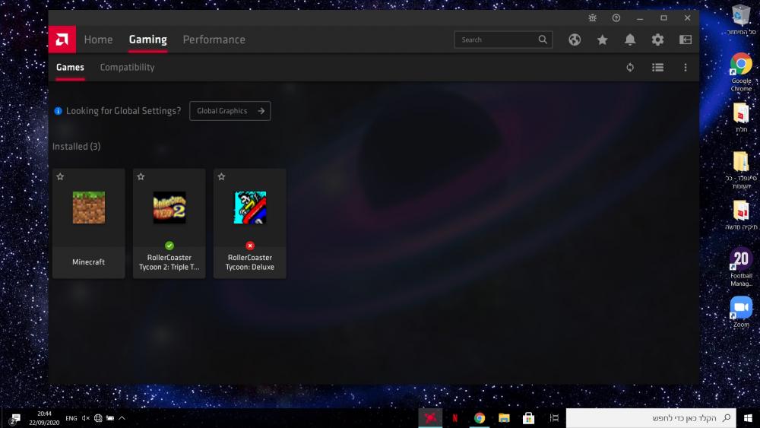The height and width of the screenshot is (428, 760).
Task: Click the Global Graphics button
Action: click(x=230, y=111)
